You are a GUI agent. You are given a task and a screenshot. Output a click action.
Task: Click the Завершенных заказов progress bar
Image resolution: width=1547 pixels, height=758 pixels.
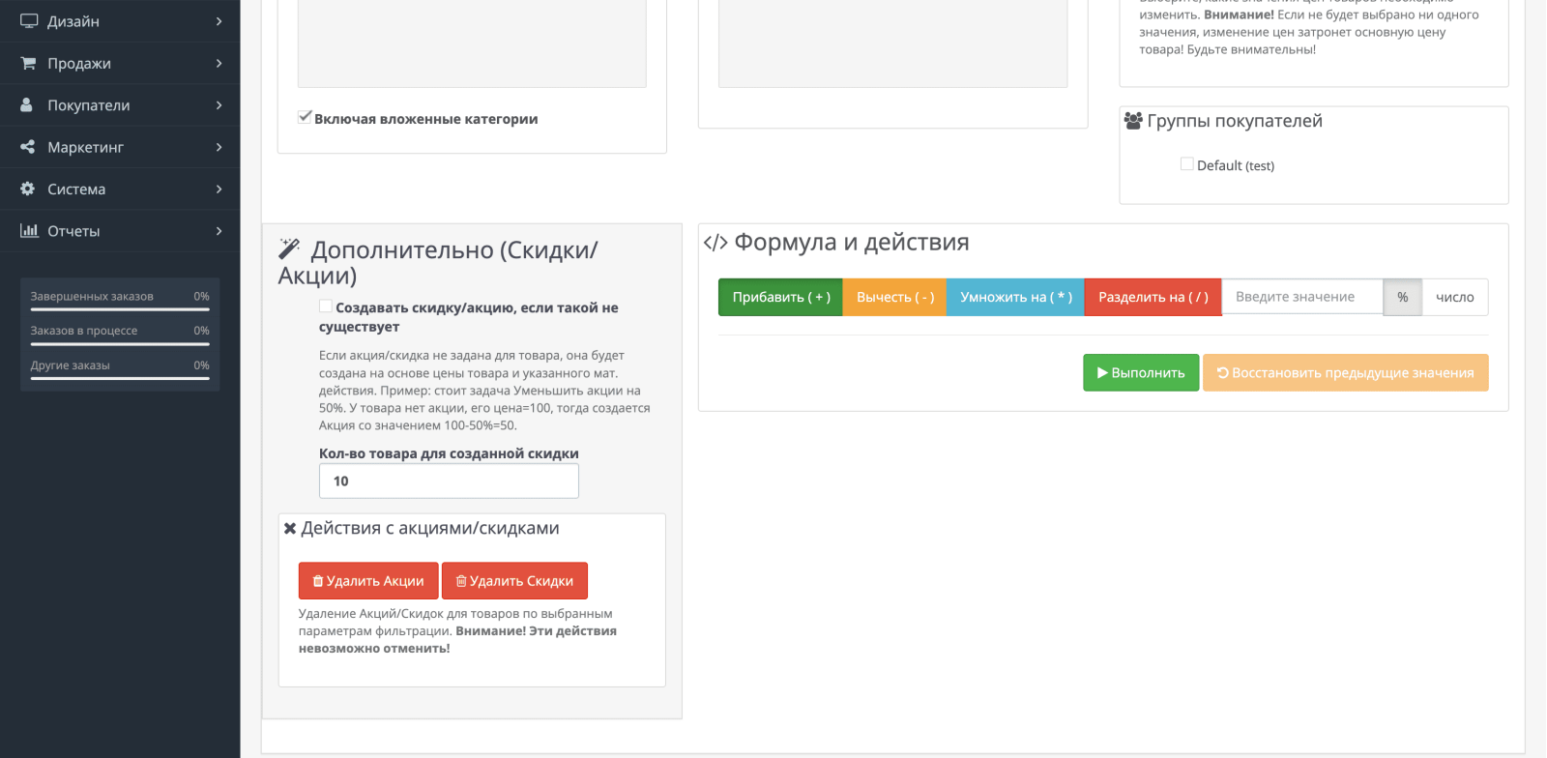click(120, 309)
